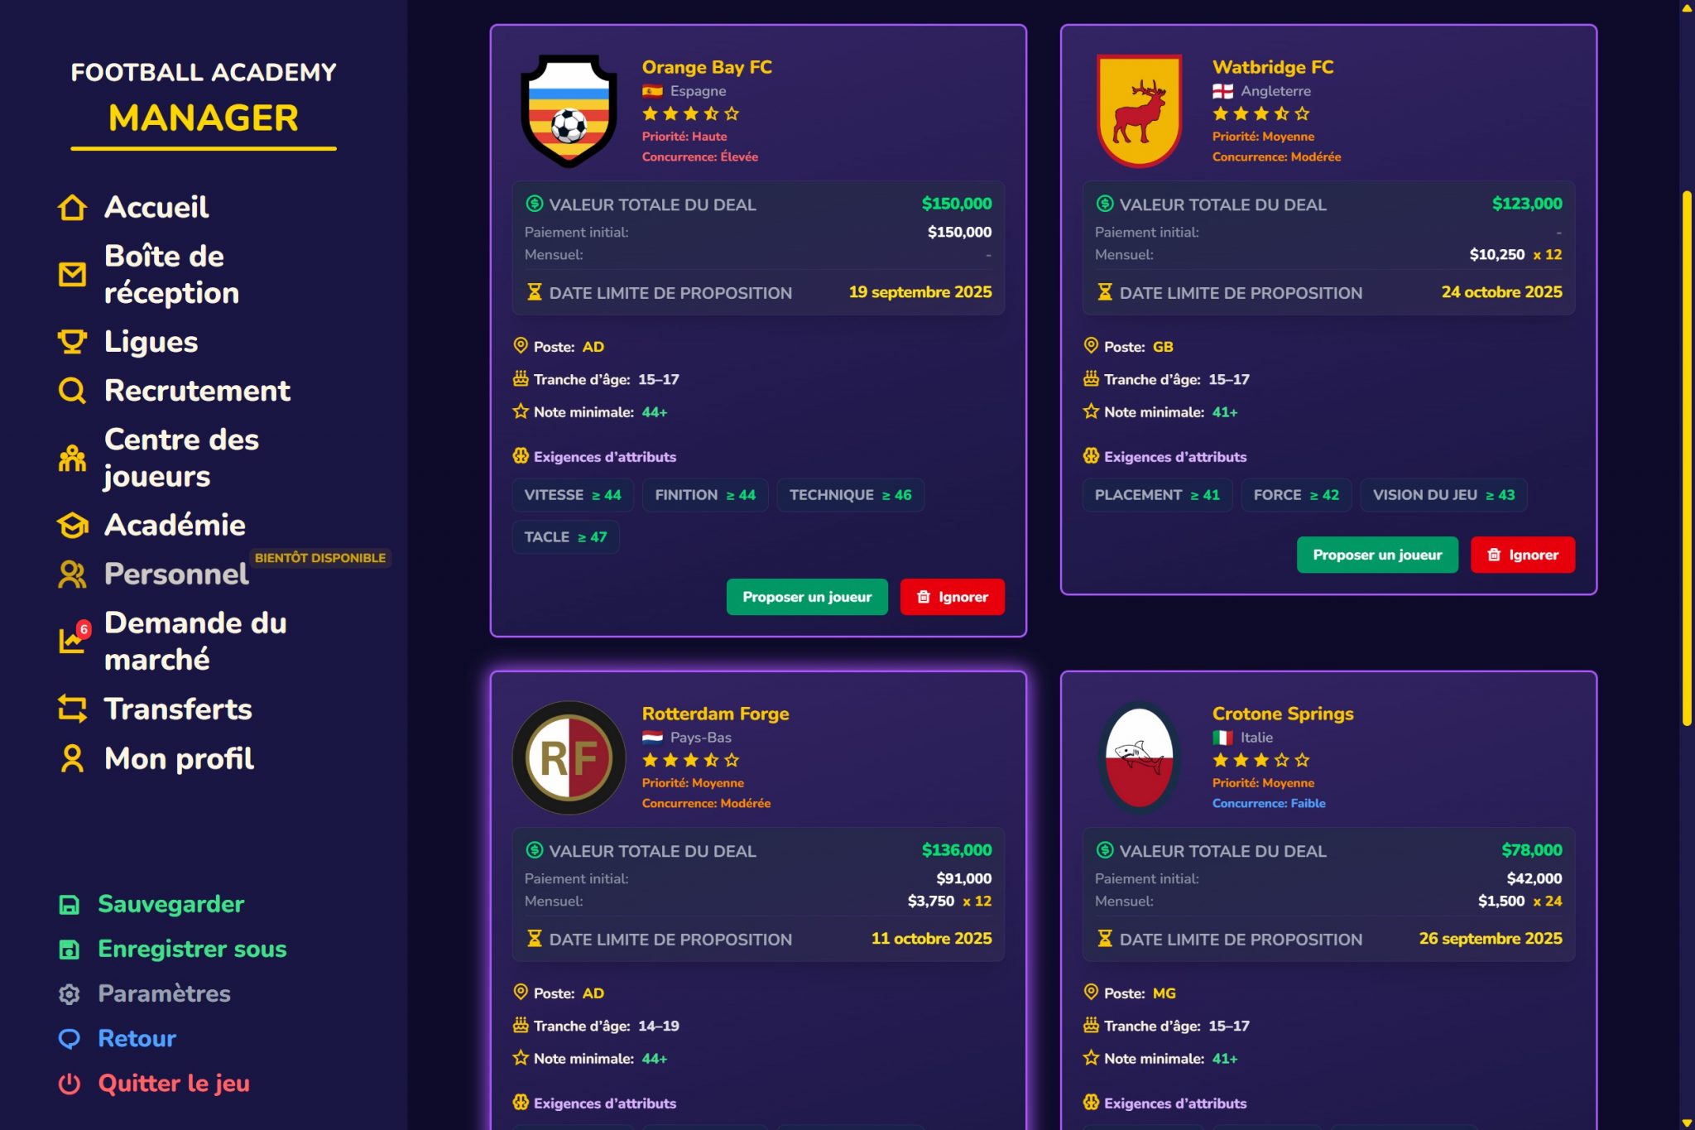The image size is (1695, 1130).
Task: Click the Accueil home icon
Action: point(72,208)
